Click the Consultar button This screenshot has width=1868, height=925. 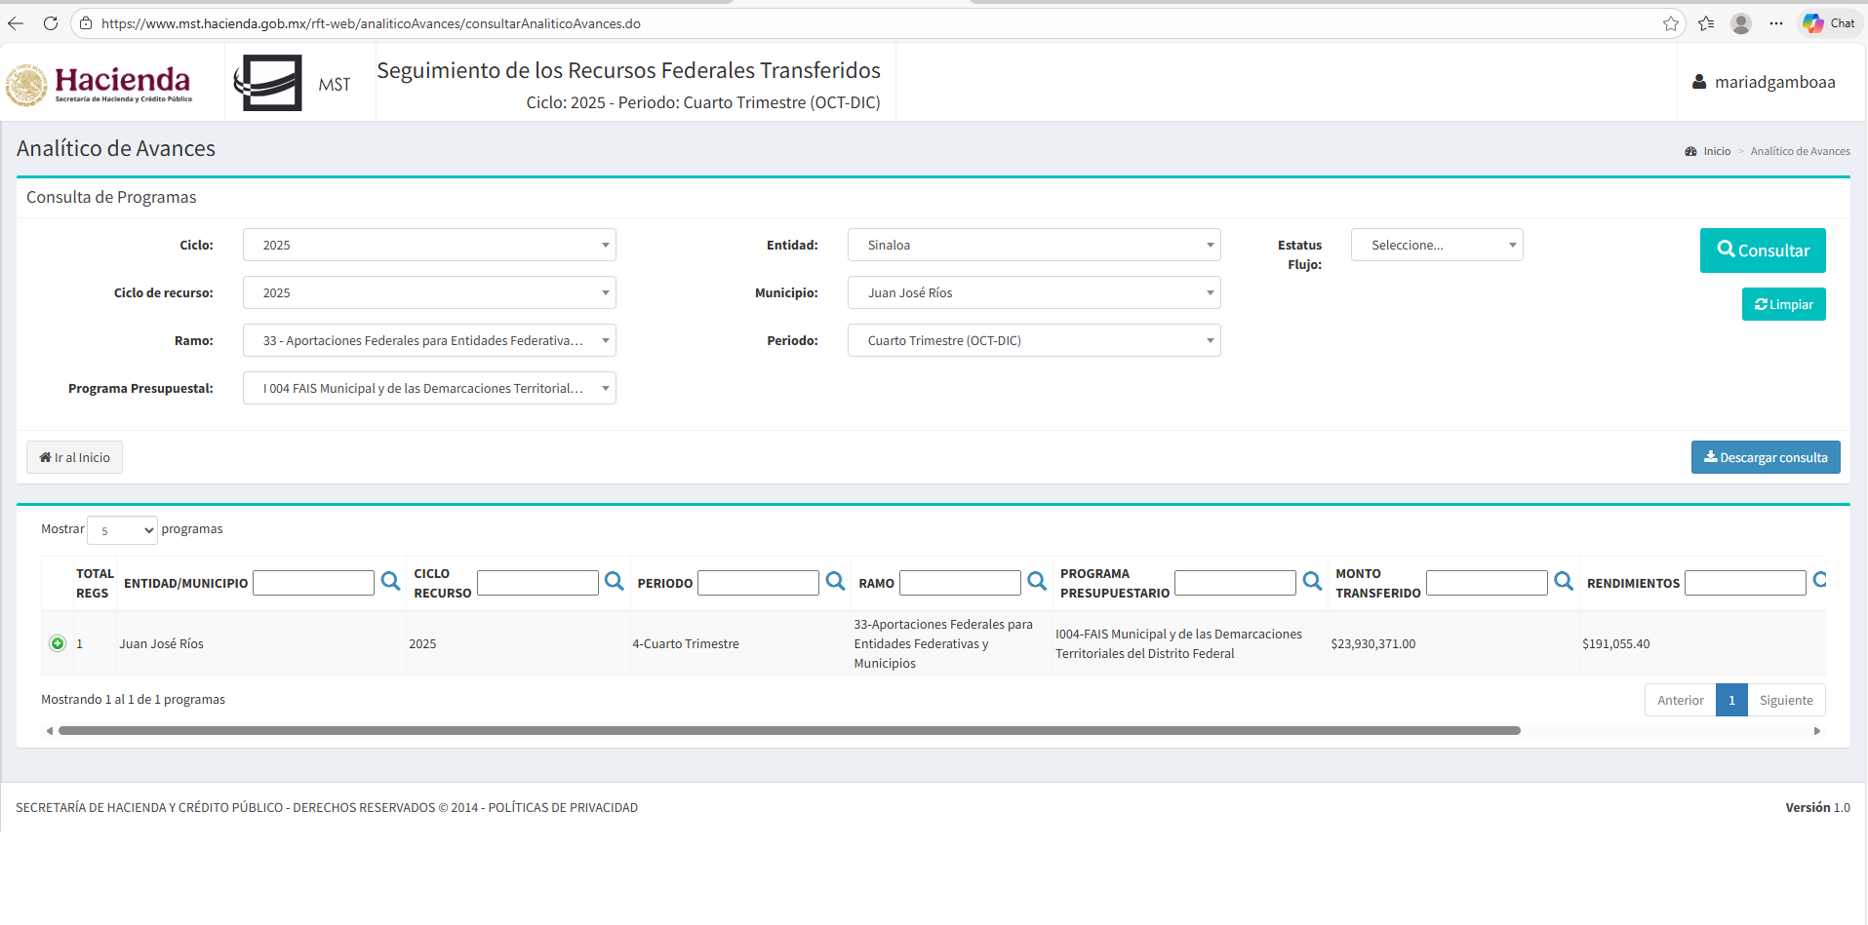tap(1762, 251)
